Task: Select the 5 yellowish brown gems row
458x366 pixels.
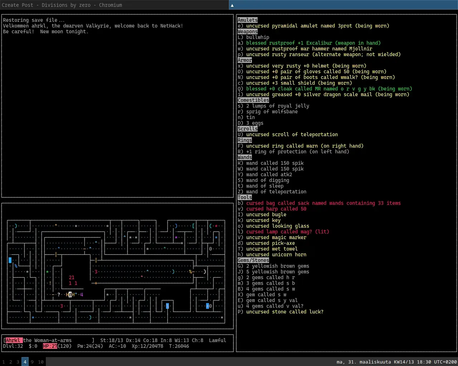Action: click(x=273, y=272)
